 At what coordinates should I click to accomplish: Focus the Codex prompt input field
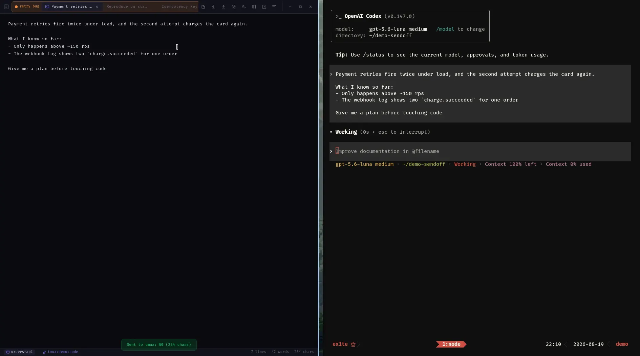point(480,151)
